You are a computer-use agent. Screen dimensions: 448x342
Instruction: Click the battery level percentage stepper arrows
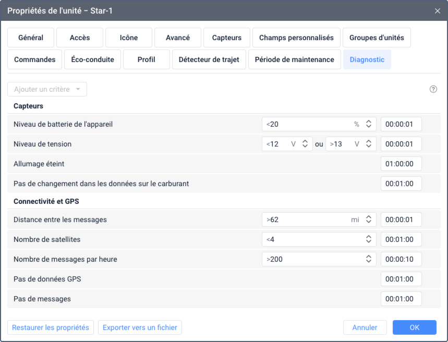pyautogui.click(x=368, y=124)
